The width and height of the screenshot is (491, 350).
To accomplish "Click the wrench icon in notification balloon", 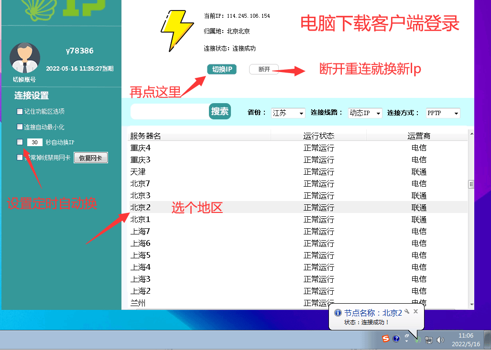I will 407,311.
